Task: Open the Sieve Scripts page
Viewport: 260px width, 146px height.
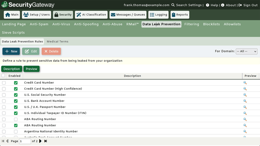Action: point(13,32)
